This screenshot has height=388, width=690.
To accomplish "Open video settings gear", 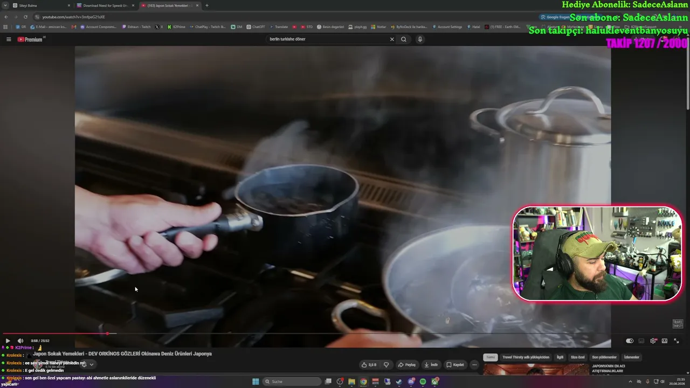I will click(x=653, y=341).
